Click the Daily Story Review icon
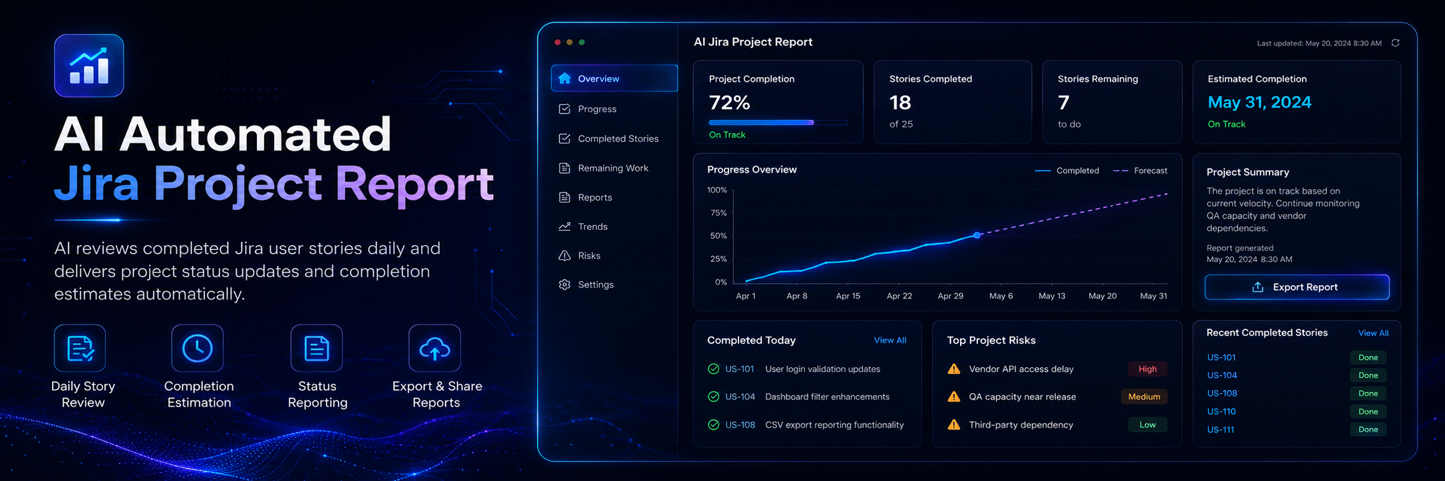1445x481 pixels. click(80, 348)
